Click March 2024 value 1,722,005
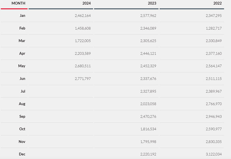The height and width of the screenshot is (159, 231). point(80,41)
